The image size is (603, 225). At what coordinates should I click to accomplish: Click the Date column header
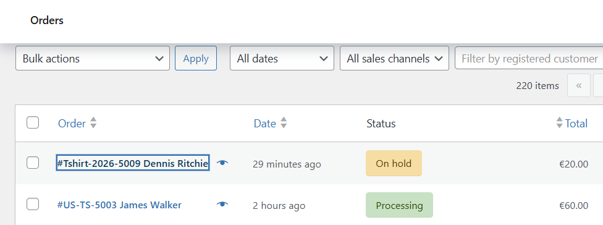[x=265, y=124]
